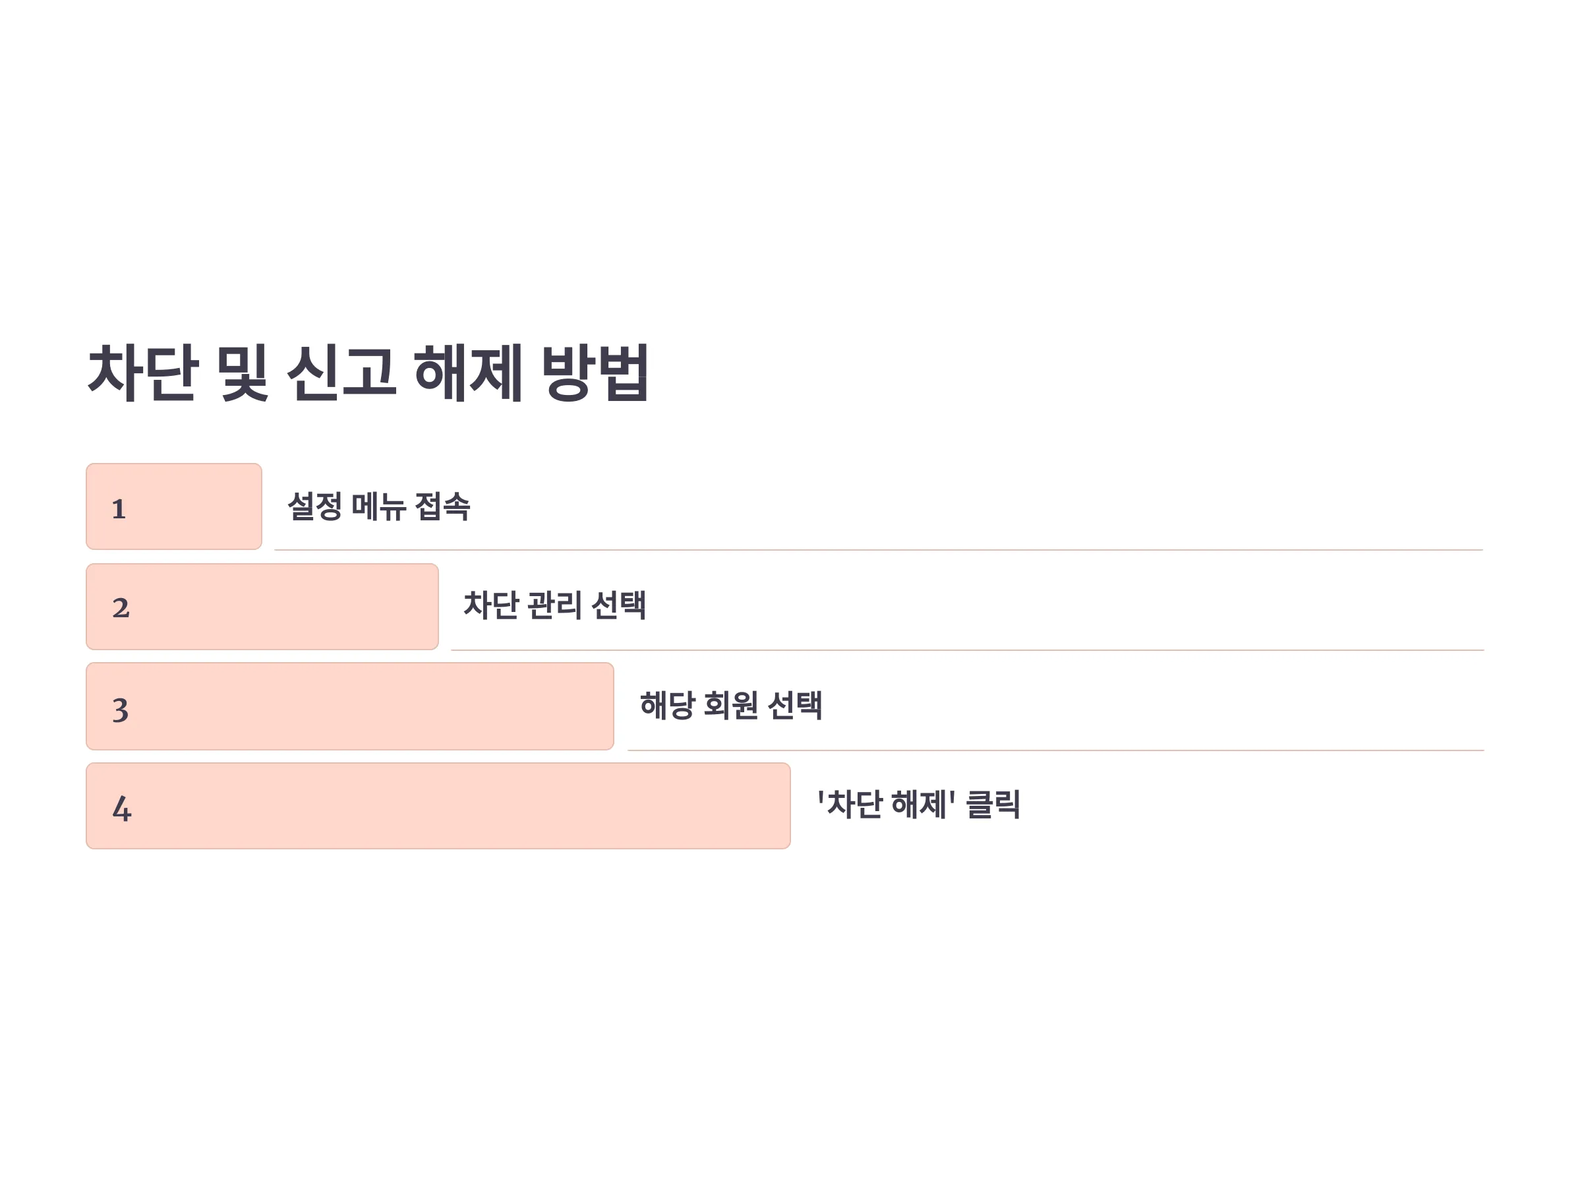Select the title 차단 및 신고 해제 방법
The width and height of the screenshot is (1582, 1187).
pyautogui.click(x=368, y=373)
